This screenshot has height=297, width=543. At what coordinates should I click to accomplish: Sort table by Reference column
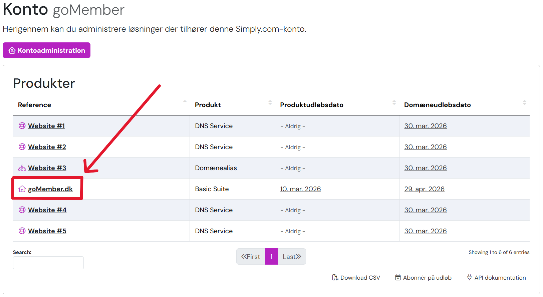tap(101, 105)
